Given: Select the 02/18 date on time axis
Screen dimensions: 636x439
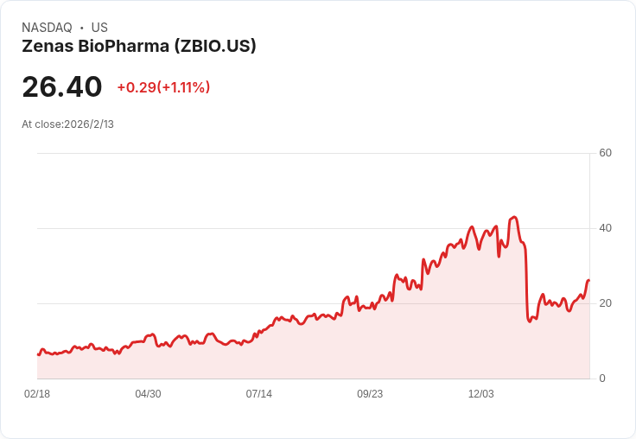Looking at the screenshot, I should tap(37, 394).
